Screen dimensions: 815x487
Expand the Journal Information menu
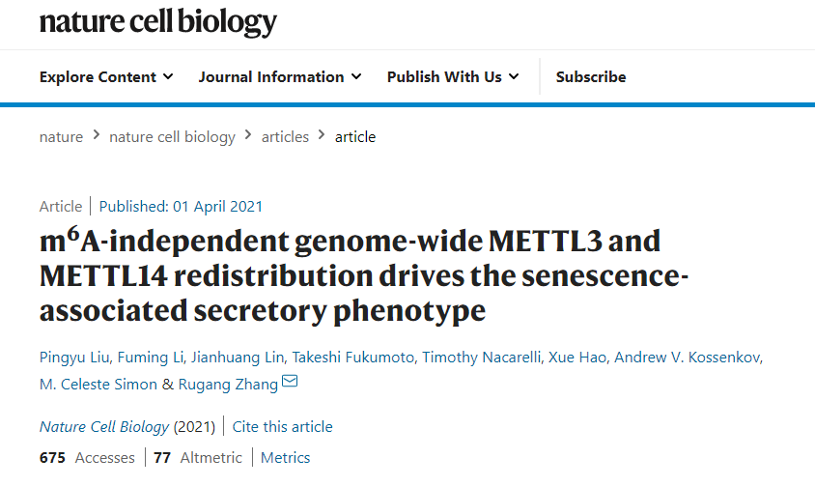(280, 77)
